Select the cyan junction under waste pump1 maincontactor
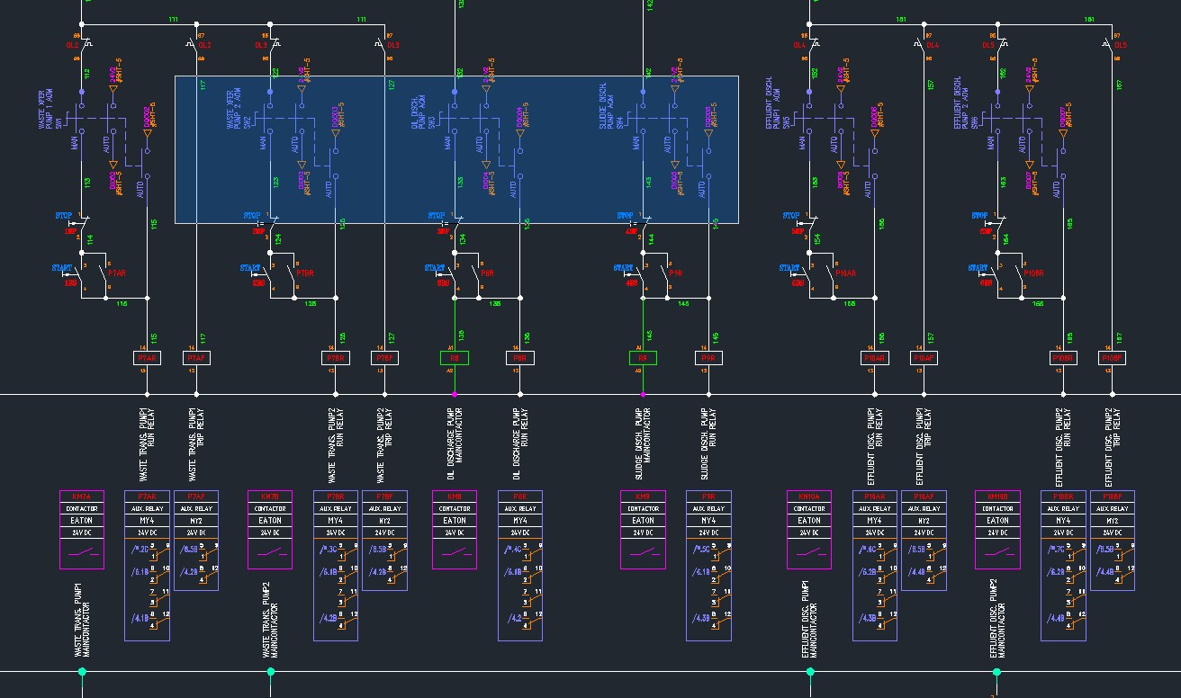This screenshot has height=698, width=1181. (x=82, y=671)
